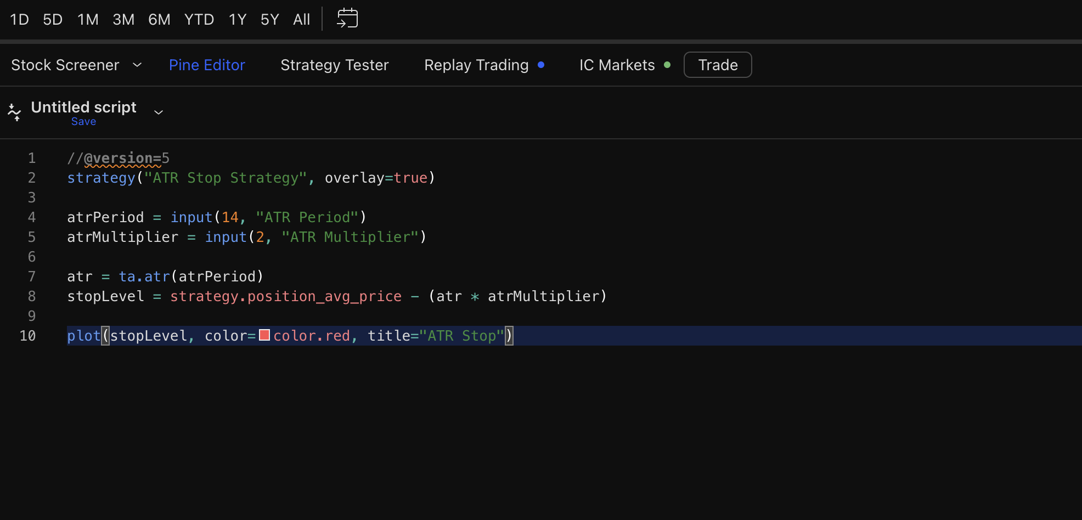Select the YTD time range
Viewport: 1082px width, 520px height.
[x=199, y=20]
